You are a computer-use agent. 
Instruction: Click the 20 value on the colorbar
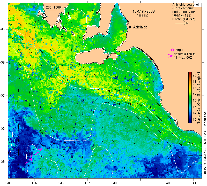click(x=195, y=75)
